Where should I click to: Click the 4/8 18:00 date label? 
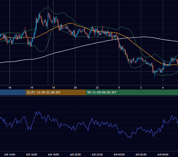point(53,154)
